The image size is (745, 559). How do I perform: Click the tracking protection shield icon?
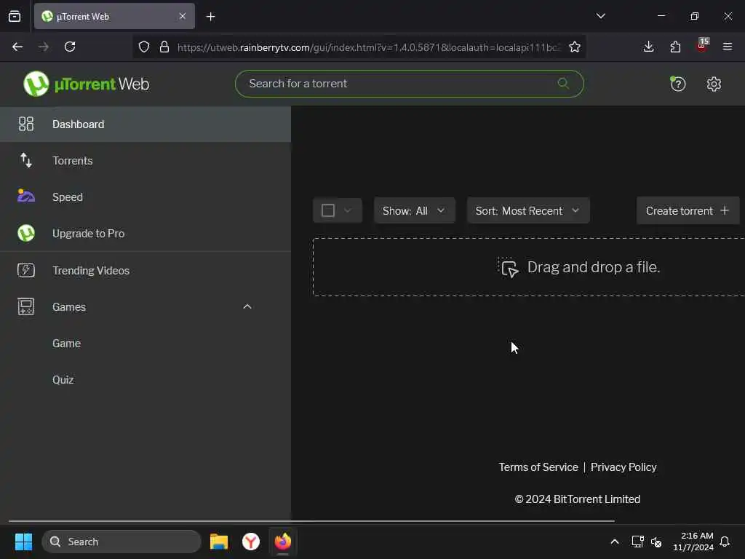click(x=144, y=47)
